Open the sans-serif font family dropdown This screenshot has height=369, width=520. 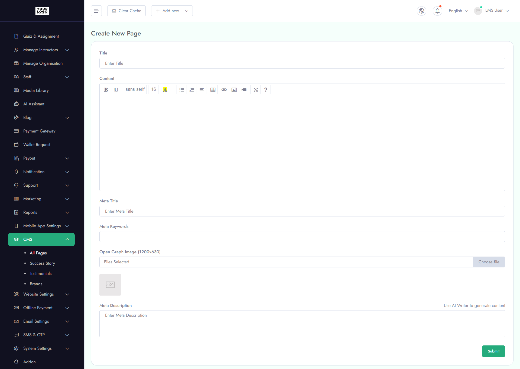coord(135,89)
